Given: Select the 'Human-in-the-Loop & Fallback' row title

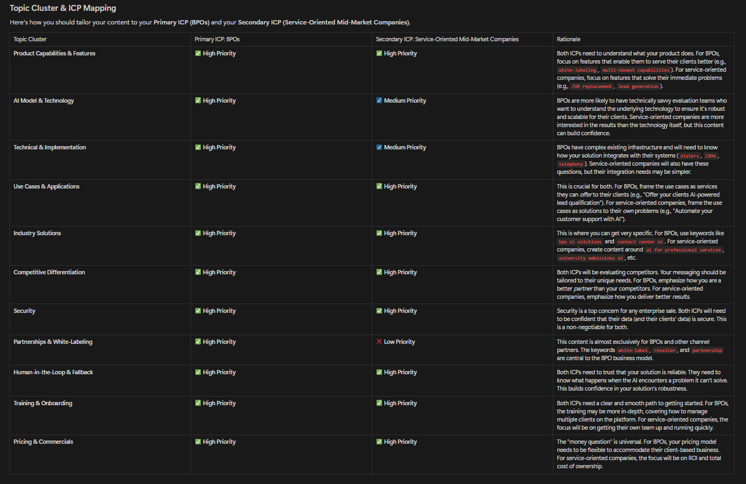Looking at the screenshot, I should click(x=53, y=372).
